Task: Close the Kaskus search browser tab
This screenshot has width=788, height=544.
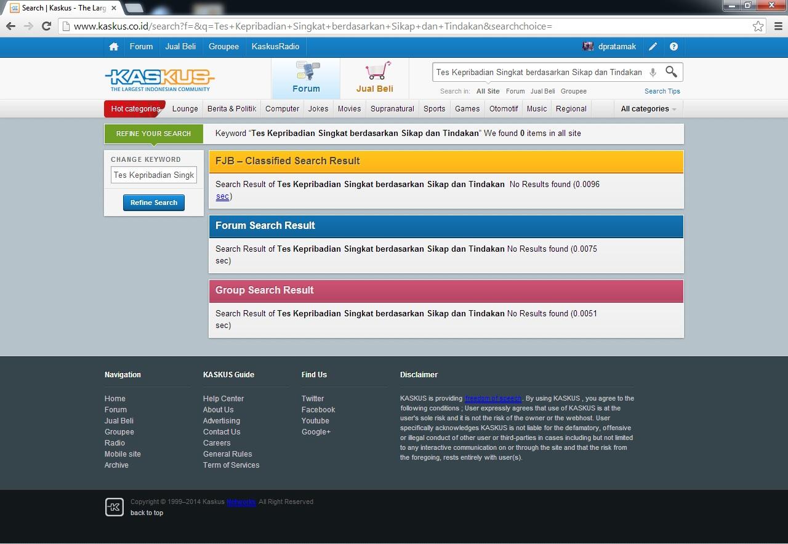Action: click(x=114, y=8)
